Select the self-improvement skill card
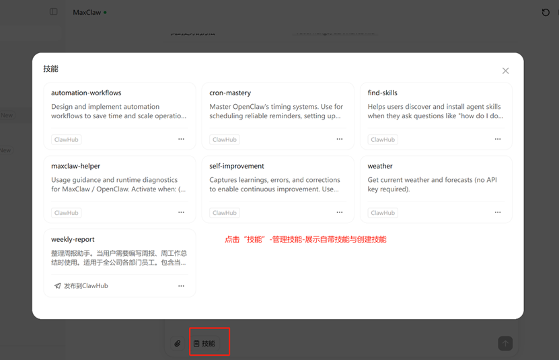 (x=277, y=181)
